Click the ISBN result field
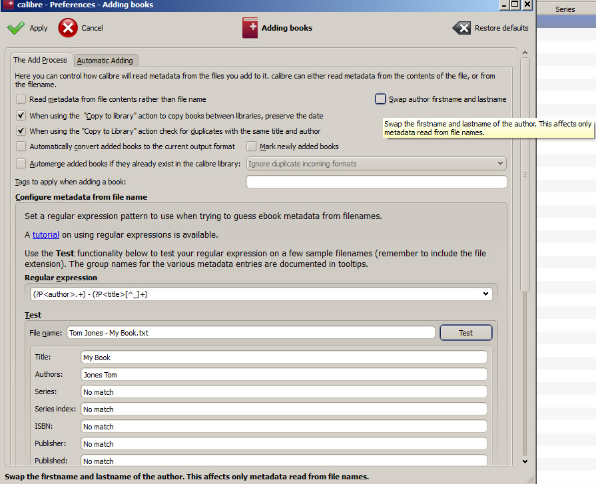596x484 pixels. coord(284,426)
